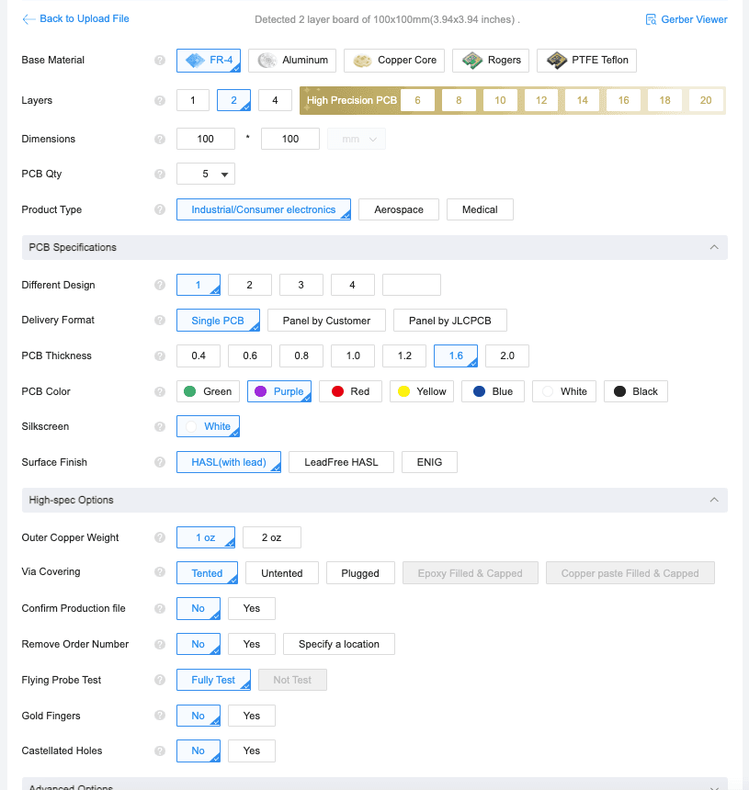Select ENIG surface finish
Viewport: 749px width, 790px height.
point(429,462)
